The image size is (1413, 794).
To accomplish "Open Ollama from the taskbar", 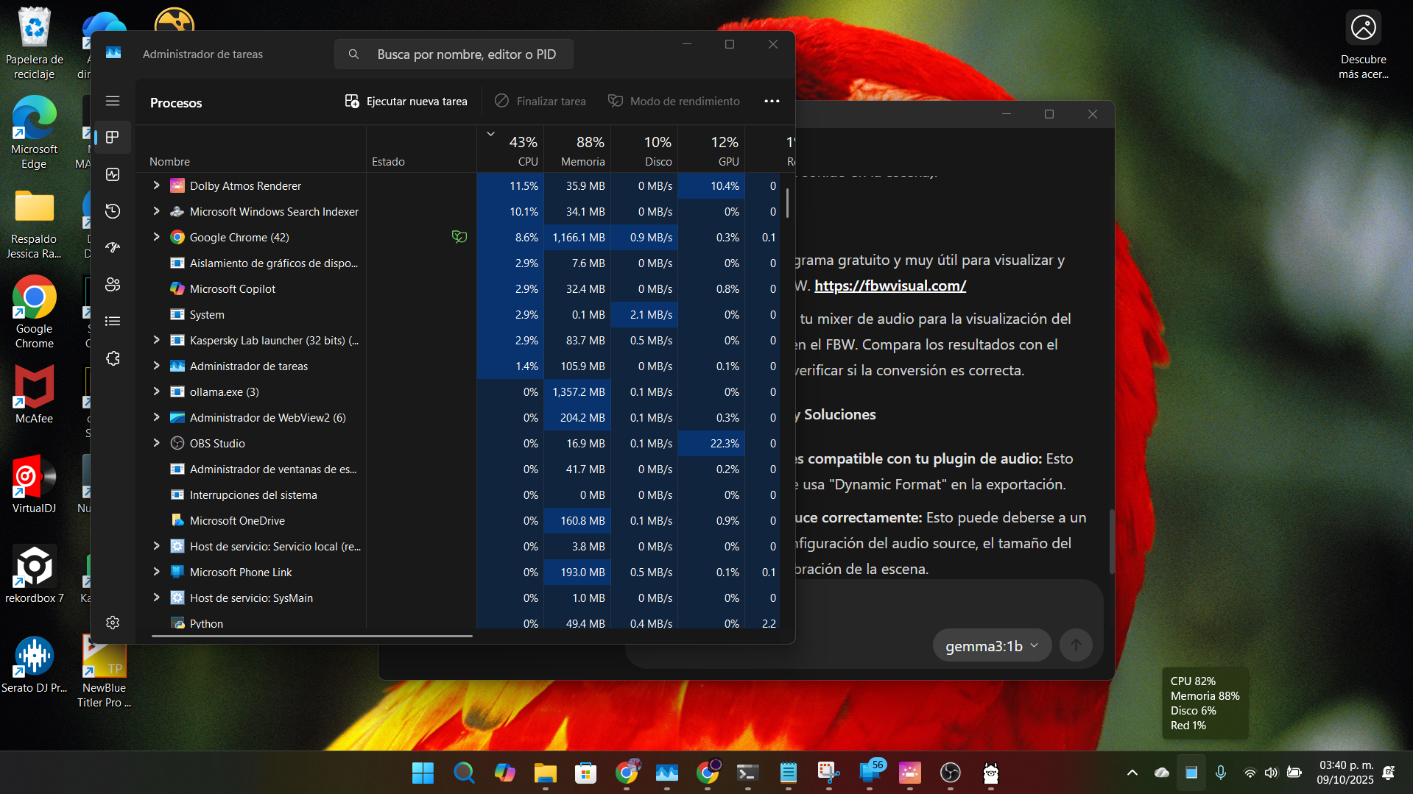I will 990,773.
